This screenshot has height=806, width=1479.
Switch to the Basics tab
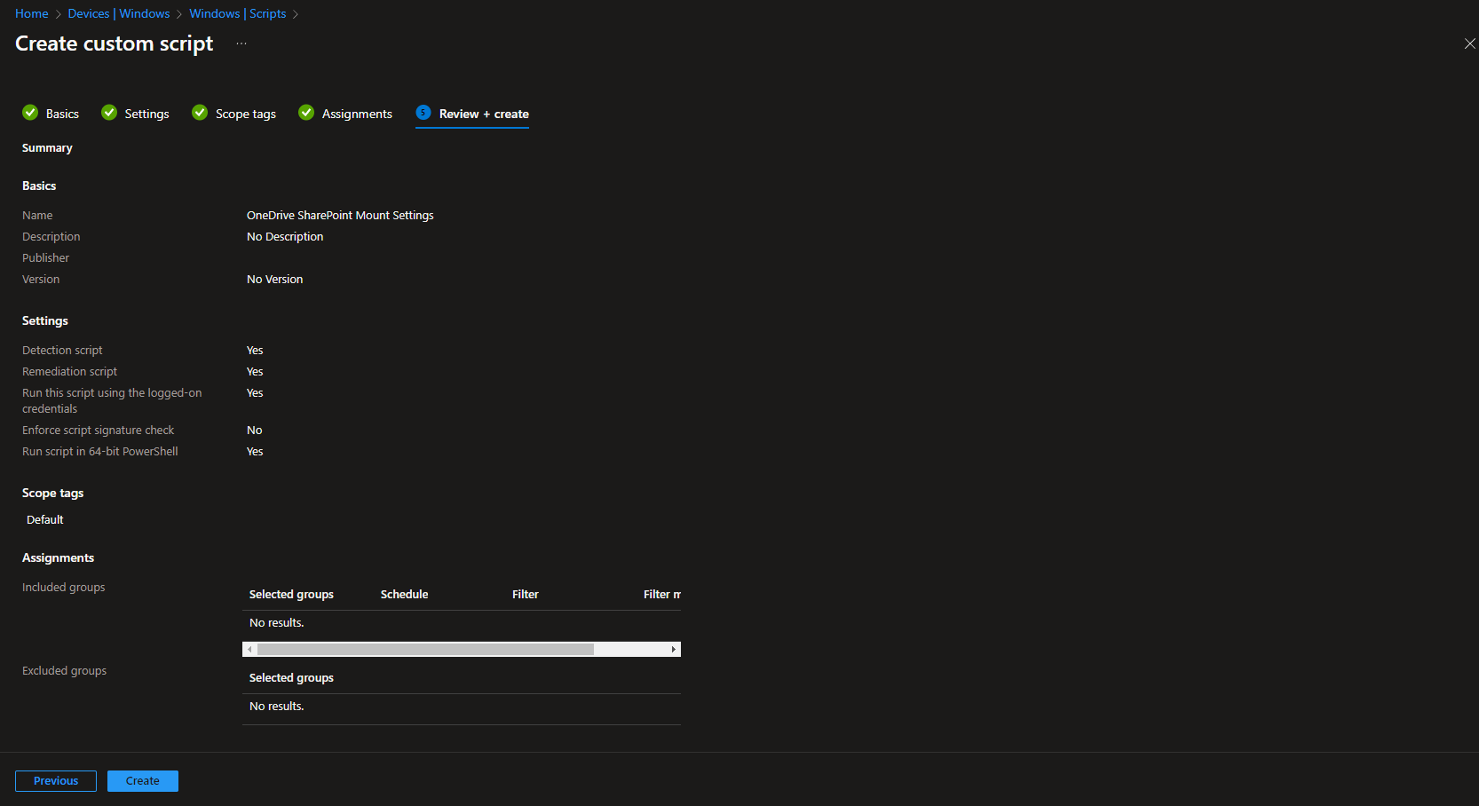[63, 113]
